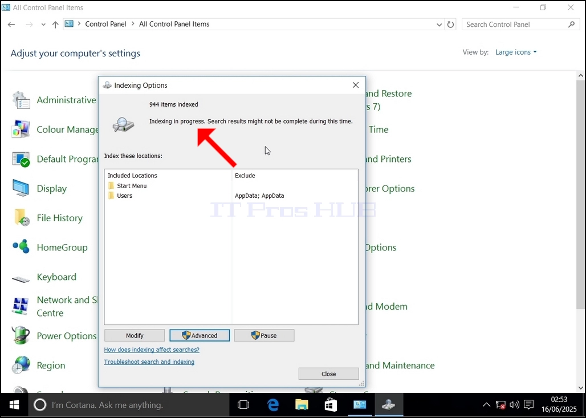Expand the address bar history dropdown
The height and width of the screenshot is (418, 586).
pos(439,25)
